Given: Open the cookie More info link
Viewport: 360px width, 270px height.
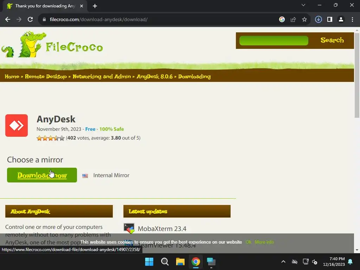Looking at the screenshot, I should [264, 242].
